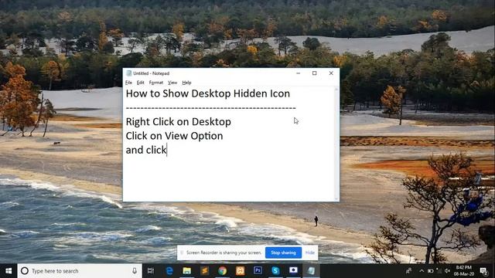Launch Microsoft Edge from the taskbar
Screen dimensions: 495x278
pyautogui.click(x=169, y=271)
